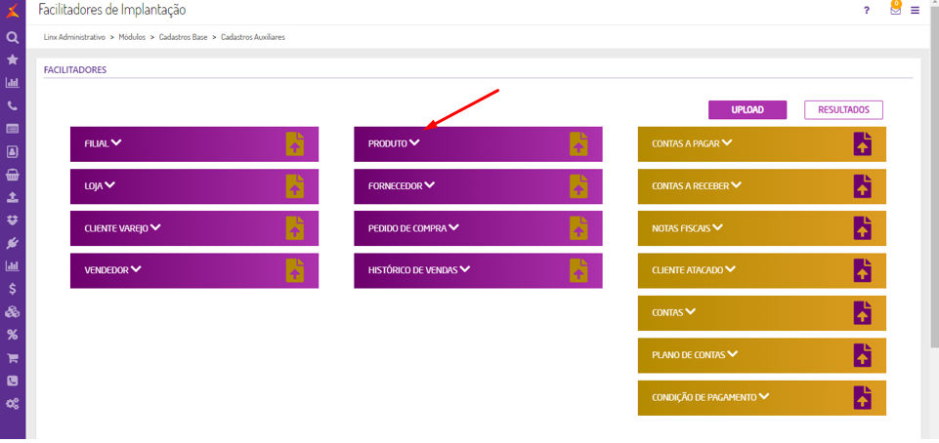Viewport: 939px width, 443px height.
Task: Click the dollar sign sidebar icon
Action: coord(13,289)
